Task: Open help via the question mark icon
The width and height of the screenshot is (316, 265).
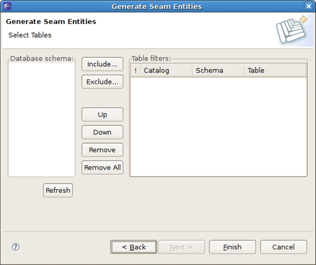Action: (16, 247)
